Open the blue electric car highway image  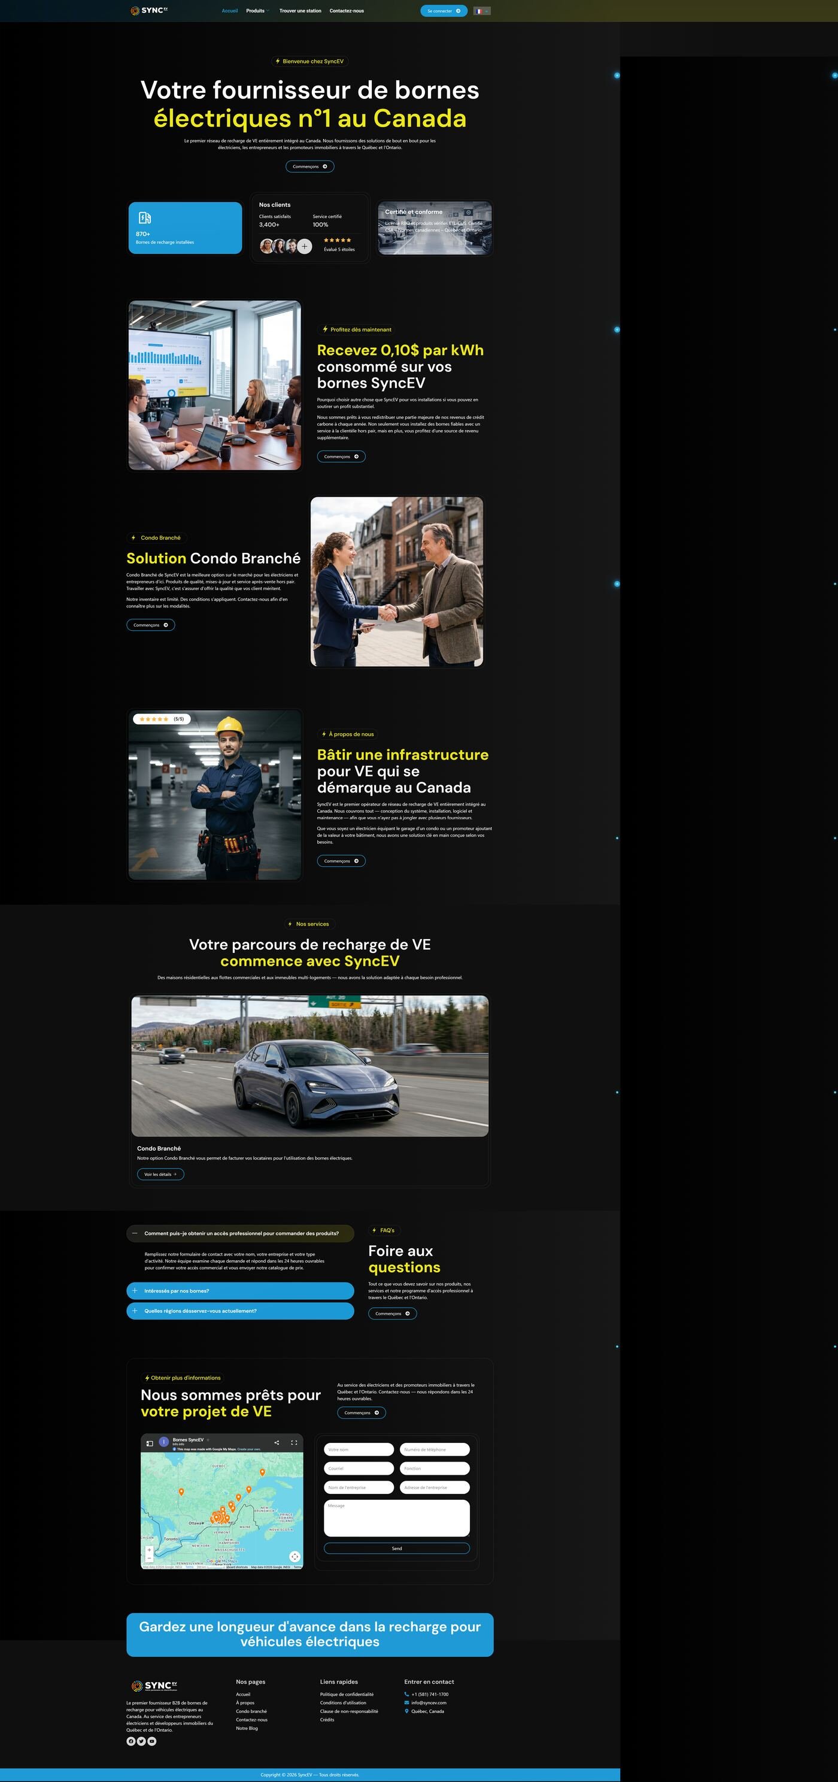[x=309, y=1066]
